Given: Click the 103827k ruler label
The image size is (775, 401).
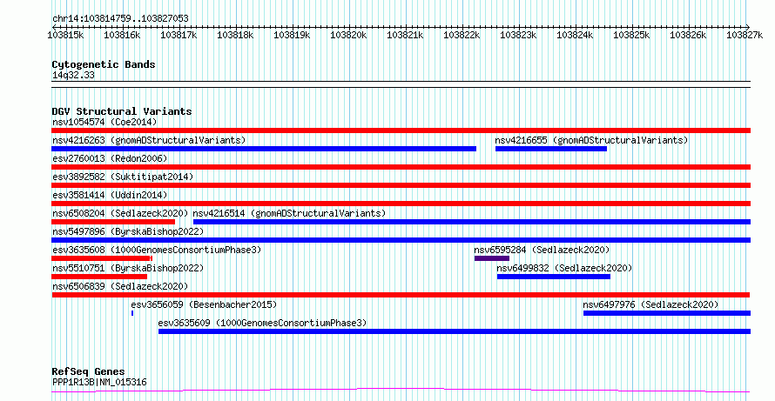Looking at the screenshot, I should (x=745, y=35).
